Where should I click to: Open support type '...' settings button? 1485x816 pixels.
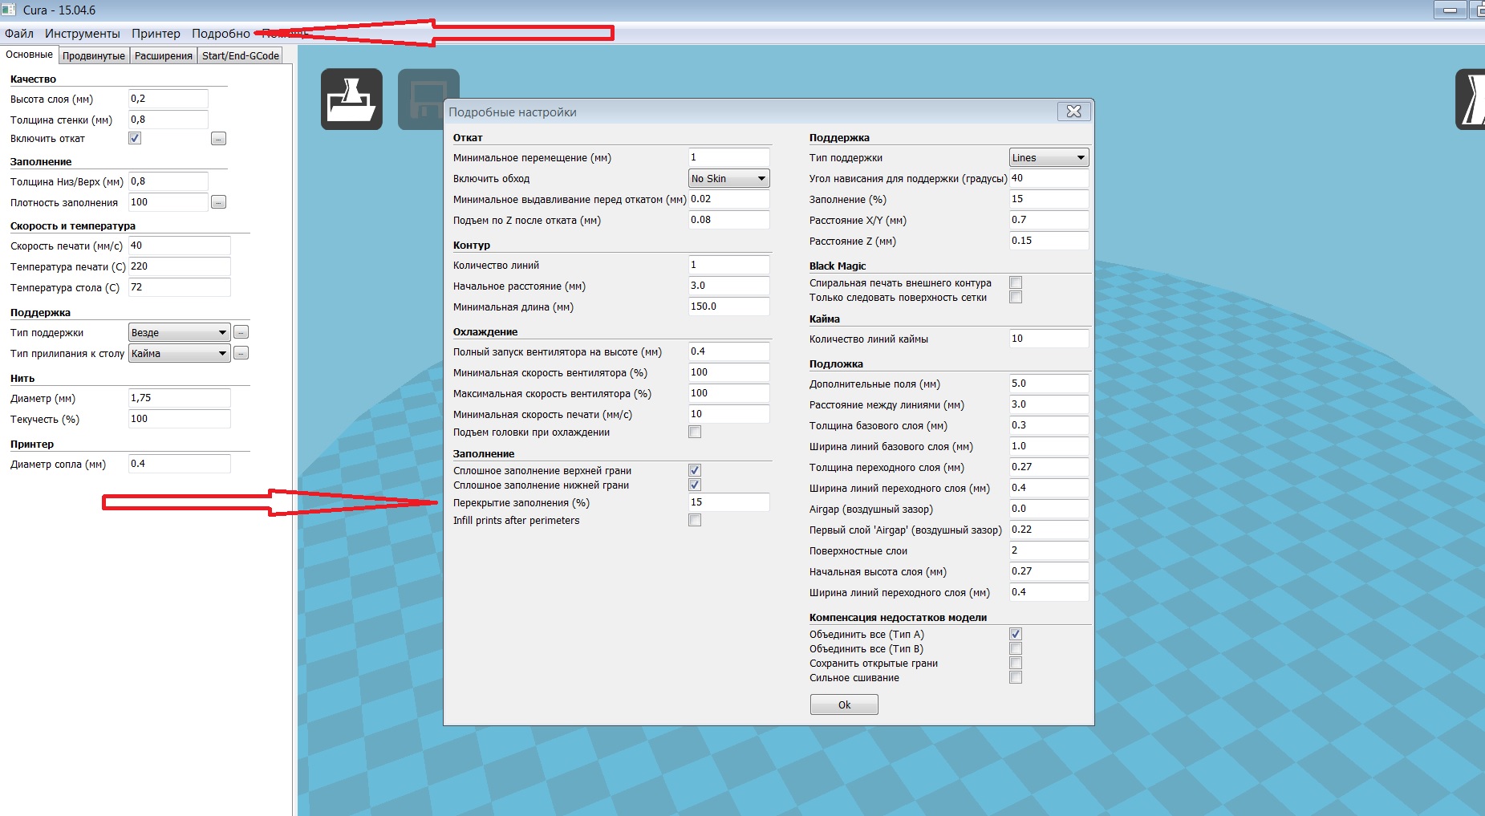tap(241, 332)
